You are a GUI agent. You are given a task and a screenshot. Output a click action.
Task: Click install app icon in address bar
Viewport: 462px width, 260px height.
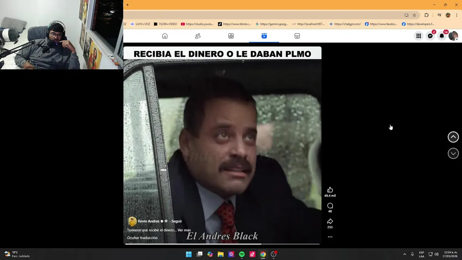point(406,15)
